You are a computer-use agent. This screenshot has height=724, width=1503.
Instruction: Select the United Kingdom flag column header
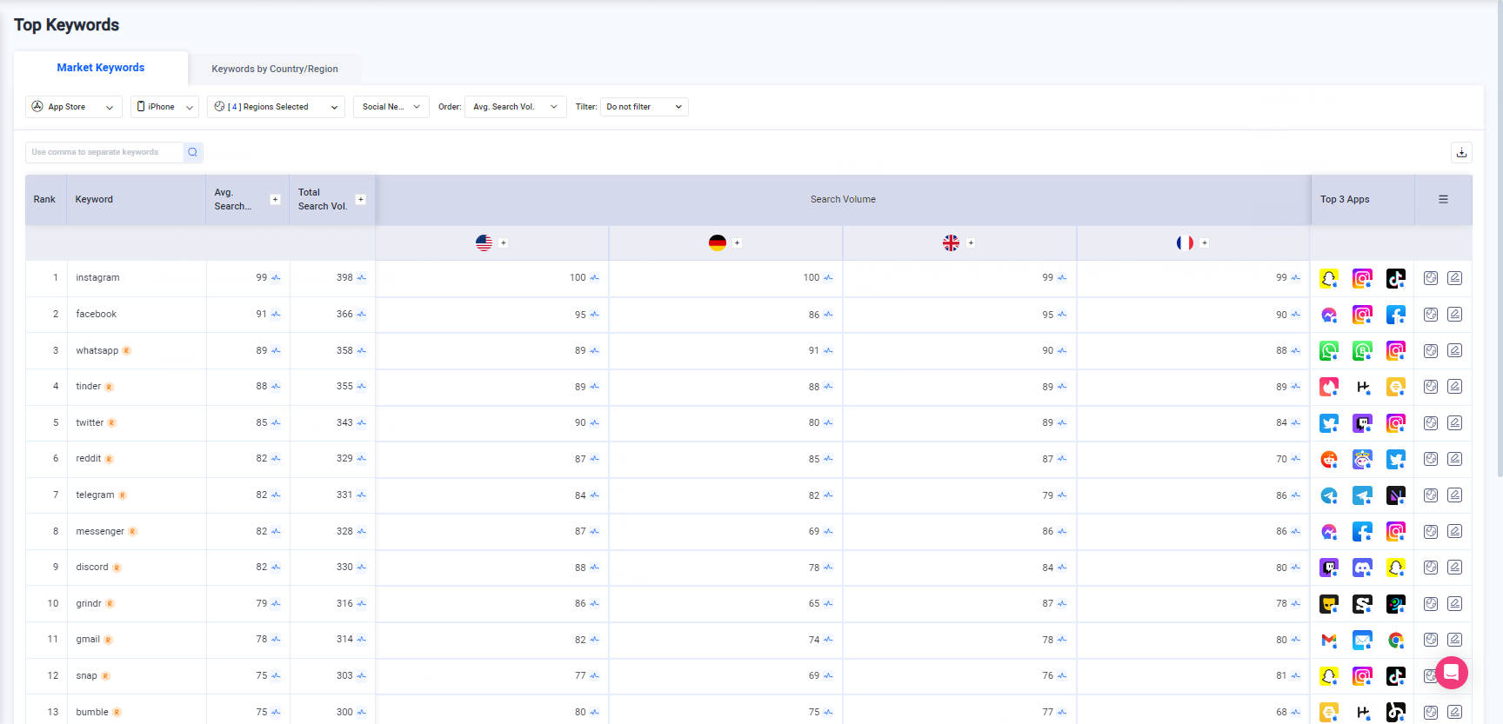pos(952,243)
